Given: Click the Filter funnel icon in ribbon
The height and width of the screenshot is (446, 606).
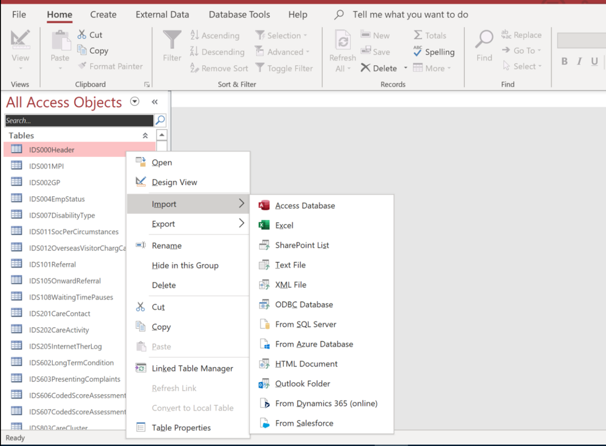Looking at the screenshot, I should (x=172, y=41).
